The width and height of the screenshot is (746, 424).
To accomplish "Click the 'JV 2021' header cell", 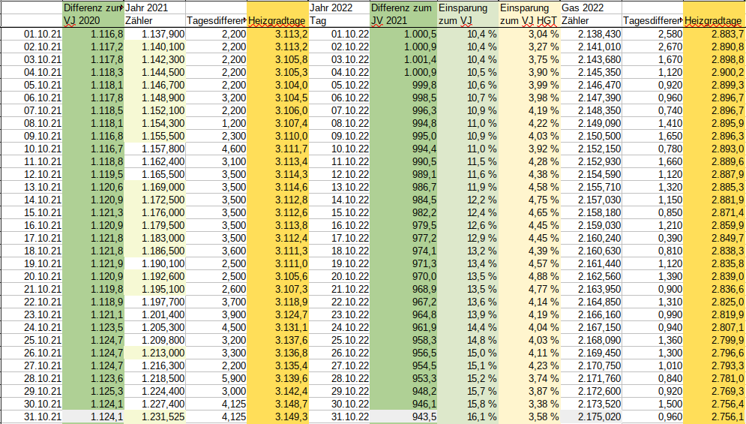I will (403, 21).
